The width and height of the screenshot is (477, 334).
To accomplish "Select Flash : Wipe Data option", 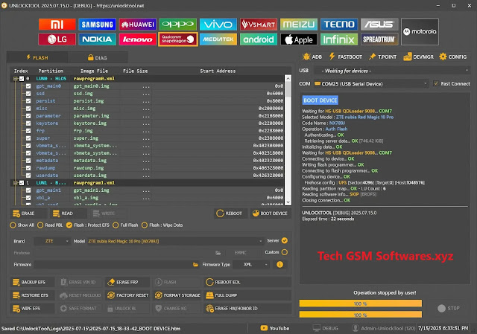I will [162, 225].
